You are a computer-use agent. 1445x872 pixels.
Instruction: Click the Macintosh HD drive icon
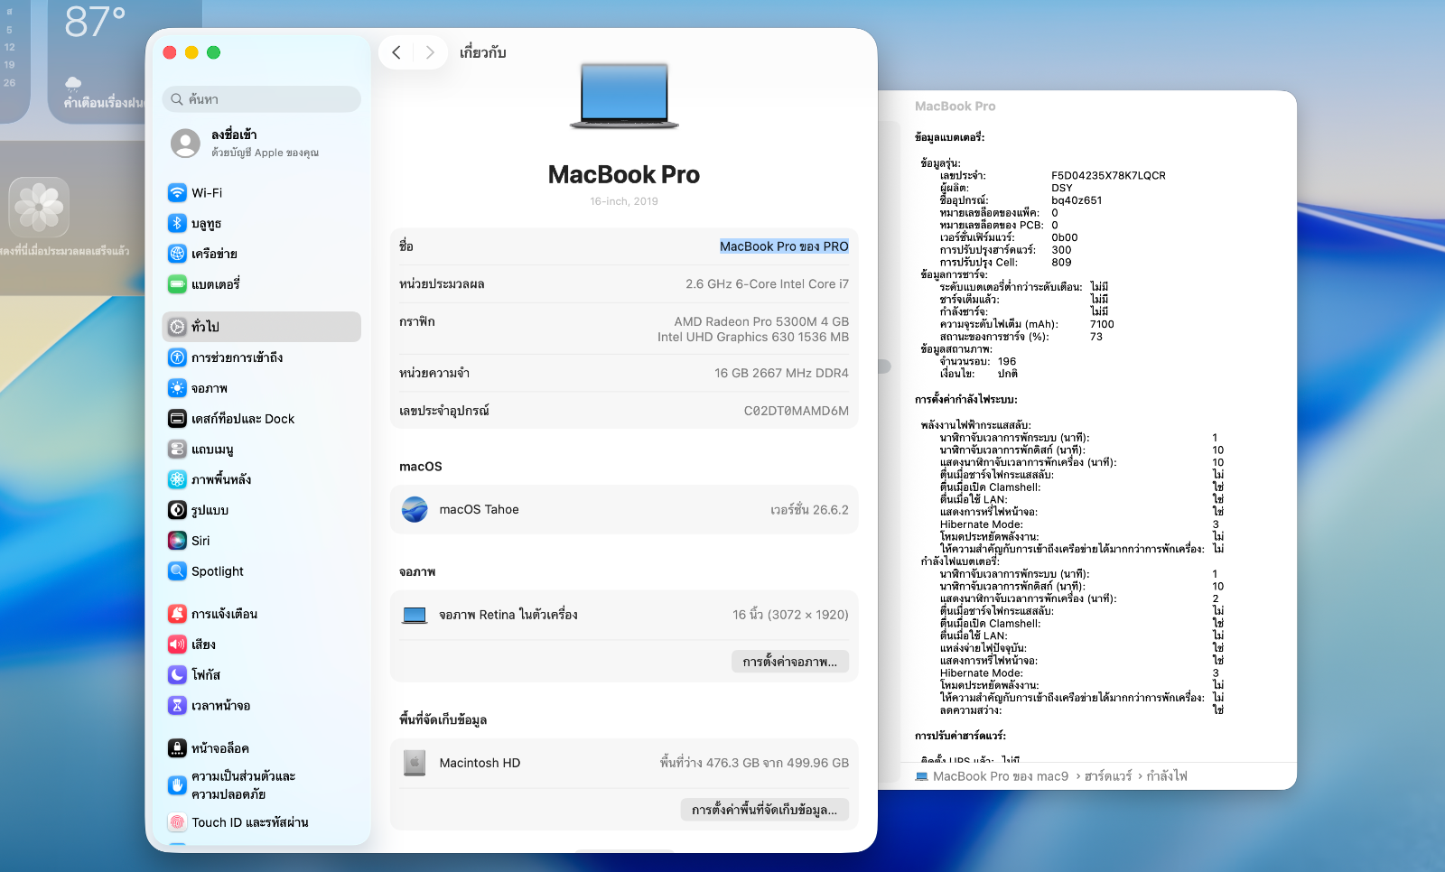(415, 763)
